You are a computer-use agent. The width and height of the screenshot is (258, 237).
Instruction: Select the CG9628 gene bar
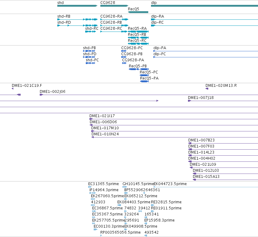pyautogui.click(x=114, y=6)
